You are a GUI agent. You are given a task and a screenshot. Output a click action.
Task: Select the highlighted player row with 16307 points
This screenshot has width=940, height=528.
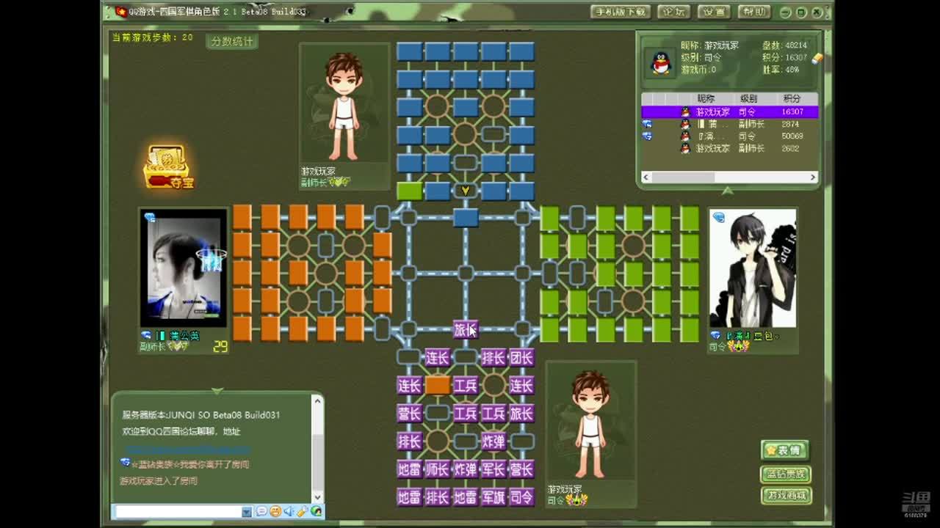tap(729, 112)
